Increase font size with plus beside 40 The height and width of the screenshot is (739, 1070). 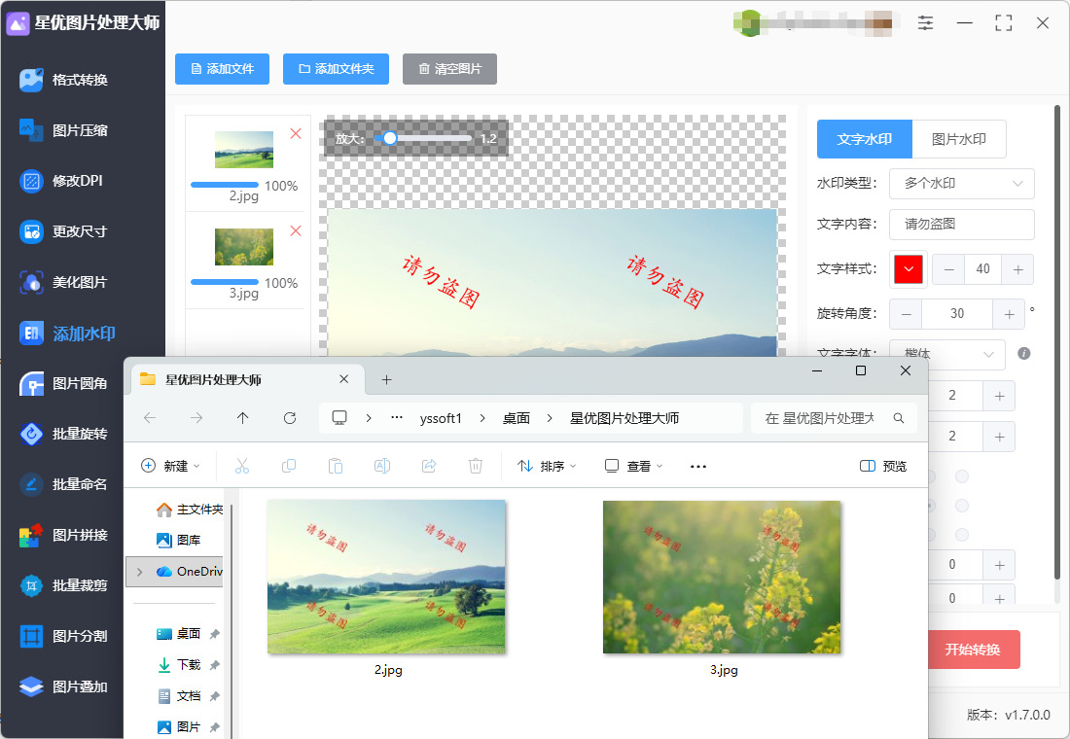[1017, 269]
